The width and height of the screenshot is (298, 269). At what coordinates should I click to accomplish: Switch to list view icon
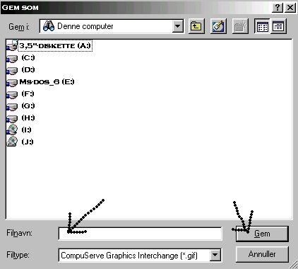(x=262, y=26)
